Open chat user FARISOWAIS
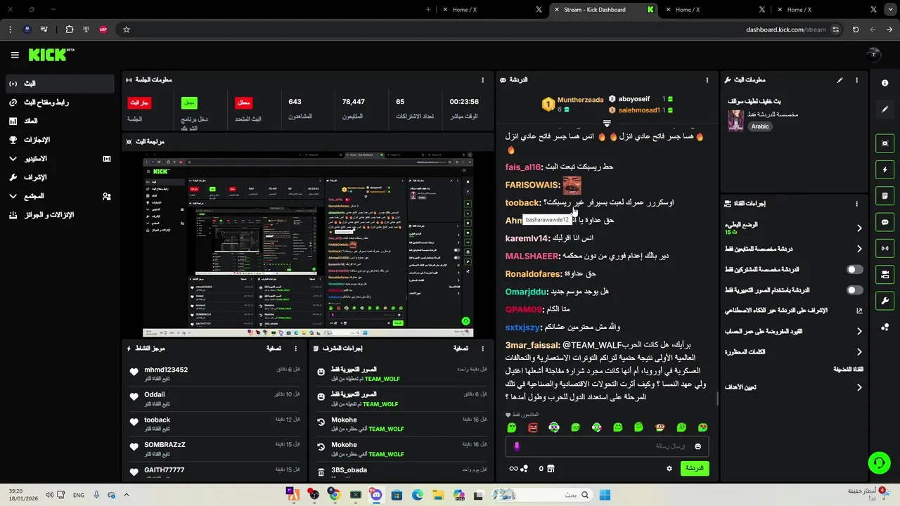Screen dimensions: 900x506 point(532,185)
